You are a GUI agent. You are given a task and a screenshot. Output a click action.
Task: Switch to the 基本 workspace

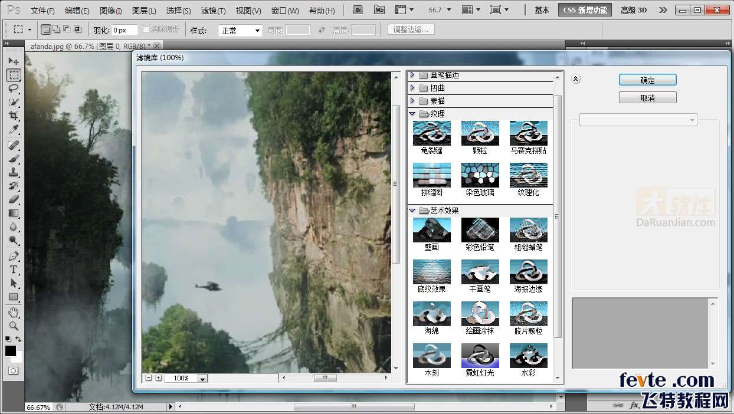[542, 10]
